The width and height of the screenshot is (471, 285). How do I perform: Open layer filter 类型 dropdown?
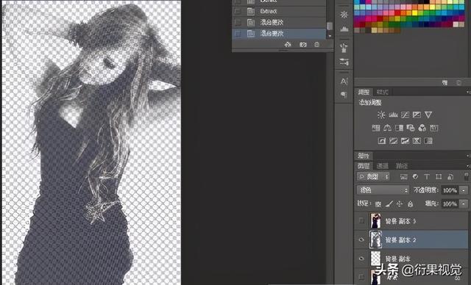tap(373, 176)
